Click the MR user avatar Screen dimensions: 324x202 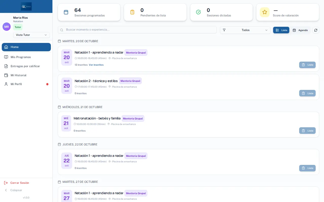(7, 27)
